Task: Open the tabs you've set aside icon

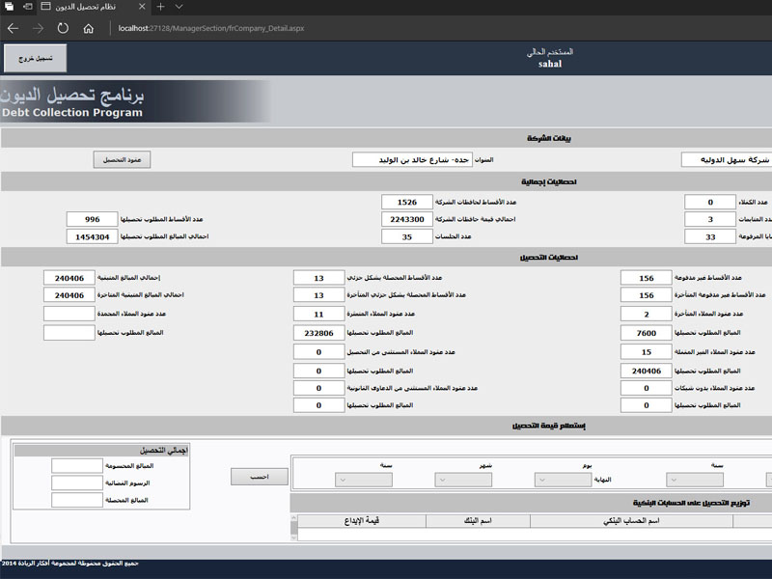Action: point(10,7)
